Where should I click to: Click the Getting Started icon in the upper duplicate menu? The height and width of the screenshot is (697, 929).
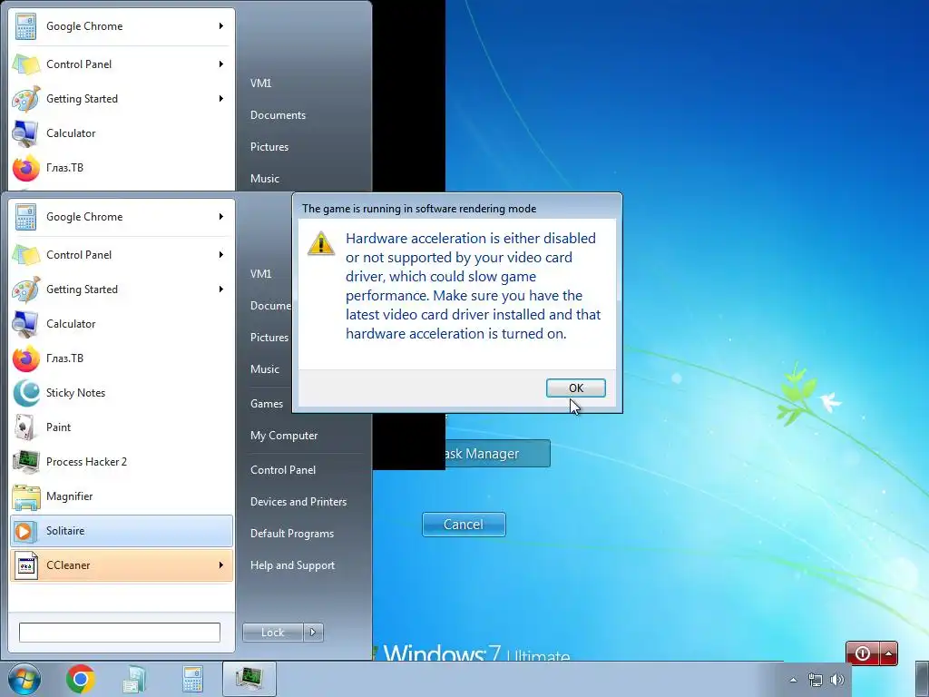(26, 98)
